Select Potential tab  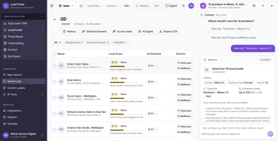coord(120,42)
